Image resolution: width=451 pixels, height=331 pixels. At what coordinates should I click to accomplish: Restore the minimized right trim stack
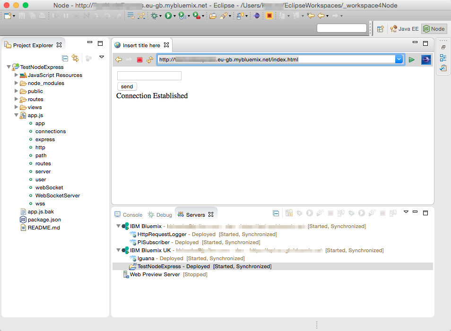443,47
